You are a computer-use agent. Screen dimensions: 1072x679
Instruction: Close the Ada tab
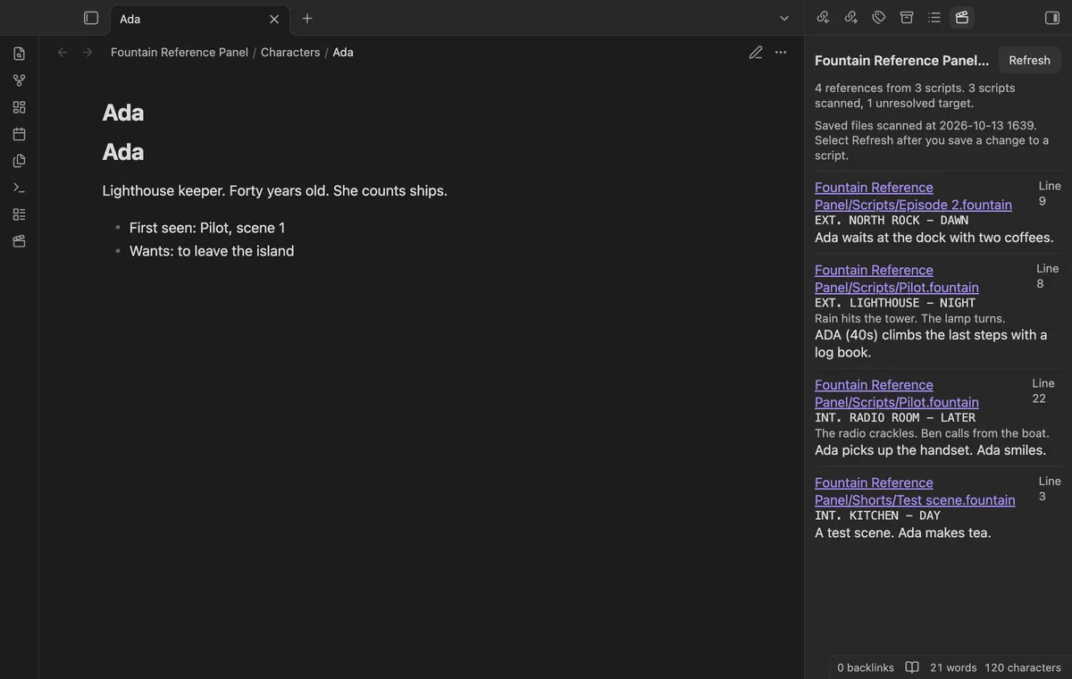point(274,19)
